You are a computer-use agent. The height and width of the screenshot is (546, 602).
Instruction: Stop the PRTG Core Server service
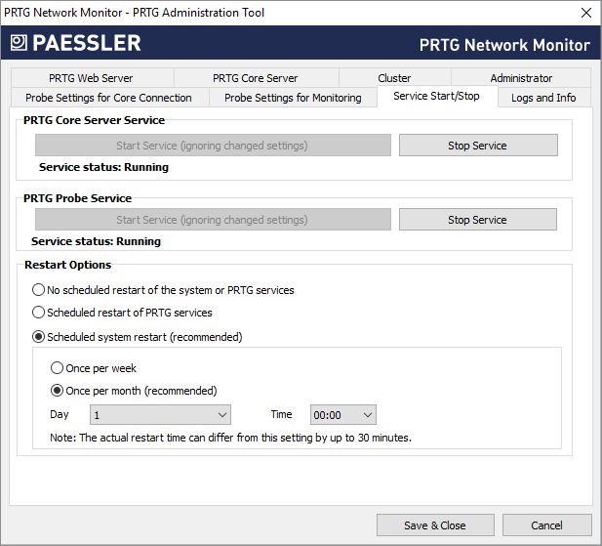[x=477, y=146]
